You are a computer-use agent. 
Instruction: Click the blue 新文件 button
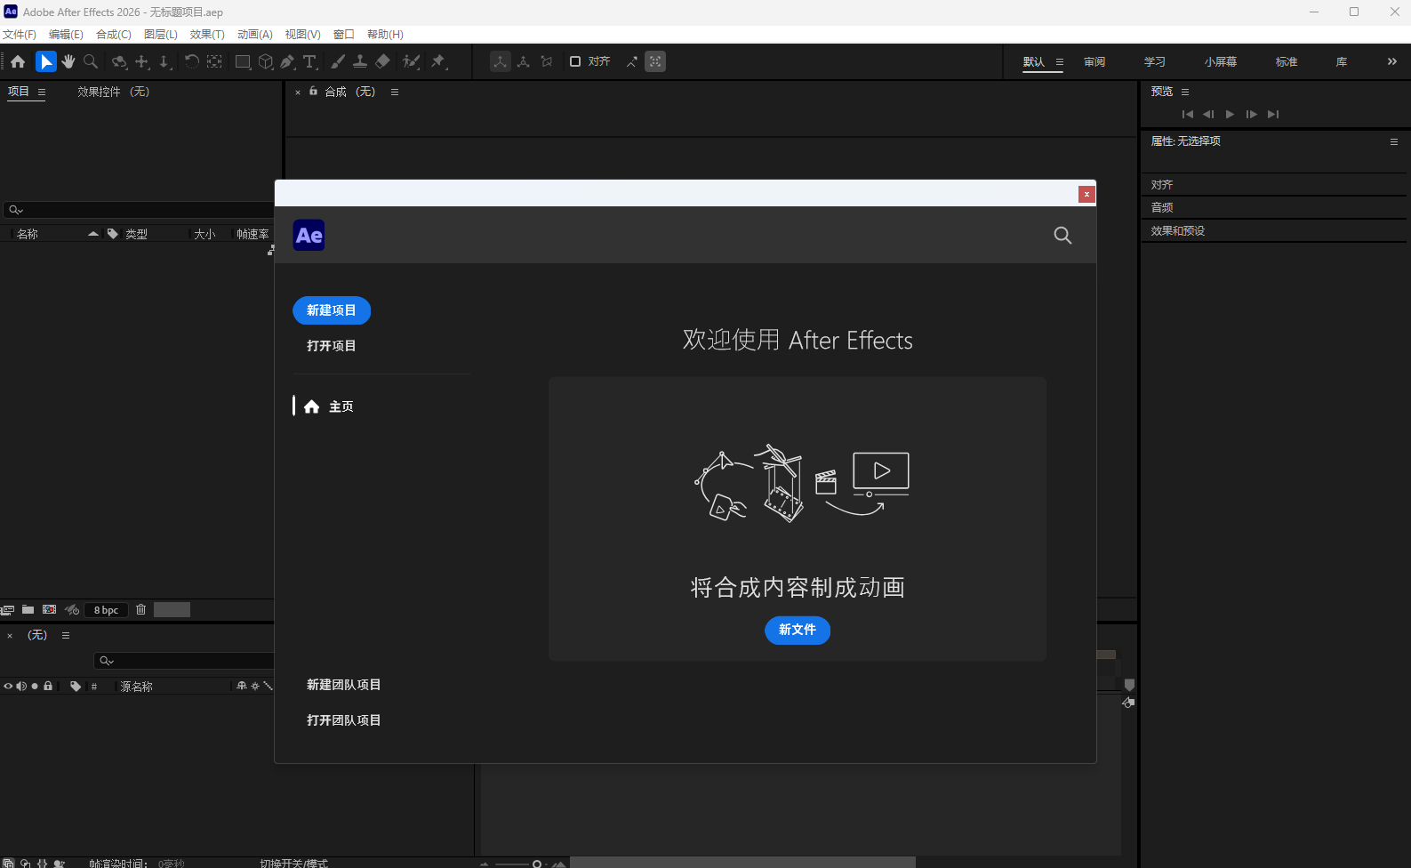798,630
